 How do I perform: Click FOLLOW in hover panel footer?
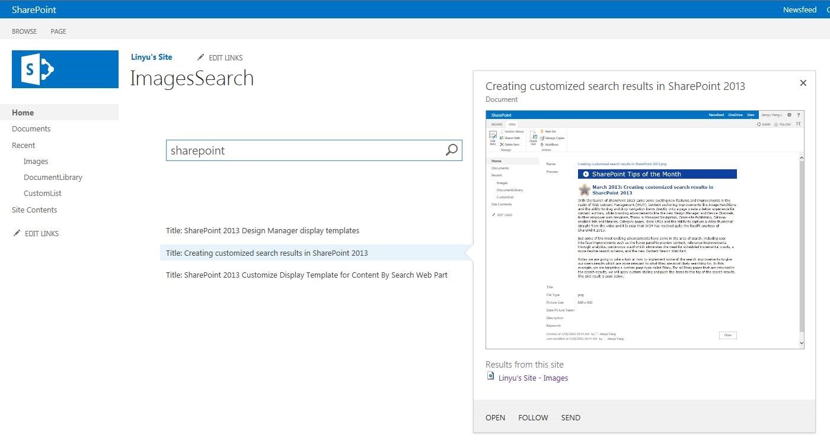click(x=533, y=417)
